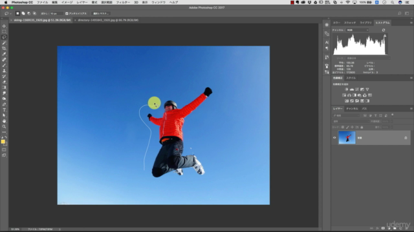Open the イメージ menu
Viewport: 414px width, 232px height.
(67, 3)
